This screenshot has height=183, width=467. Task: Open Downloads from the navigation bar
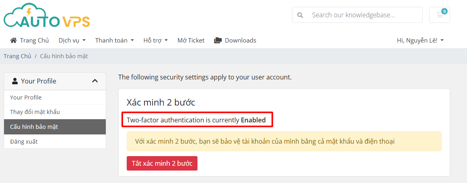coord(235,41)
